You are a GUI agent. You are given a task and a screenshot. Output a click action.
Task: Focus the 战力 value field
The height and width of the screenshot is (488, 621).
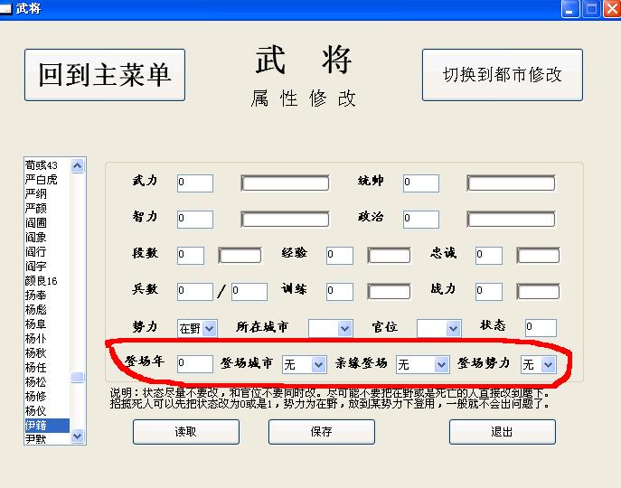pos(489,292)
